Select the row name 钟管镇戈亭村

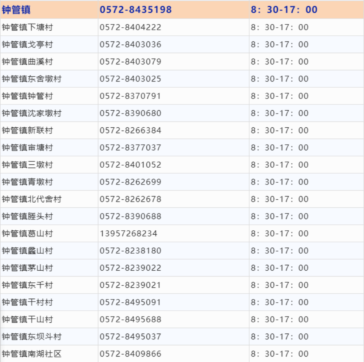click(x=27, y=44)
